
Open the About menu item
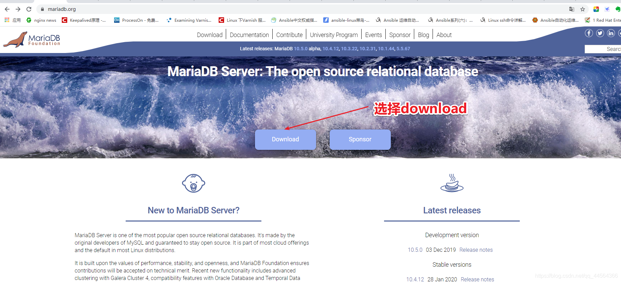(444, 35)
